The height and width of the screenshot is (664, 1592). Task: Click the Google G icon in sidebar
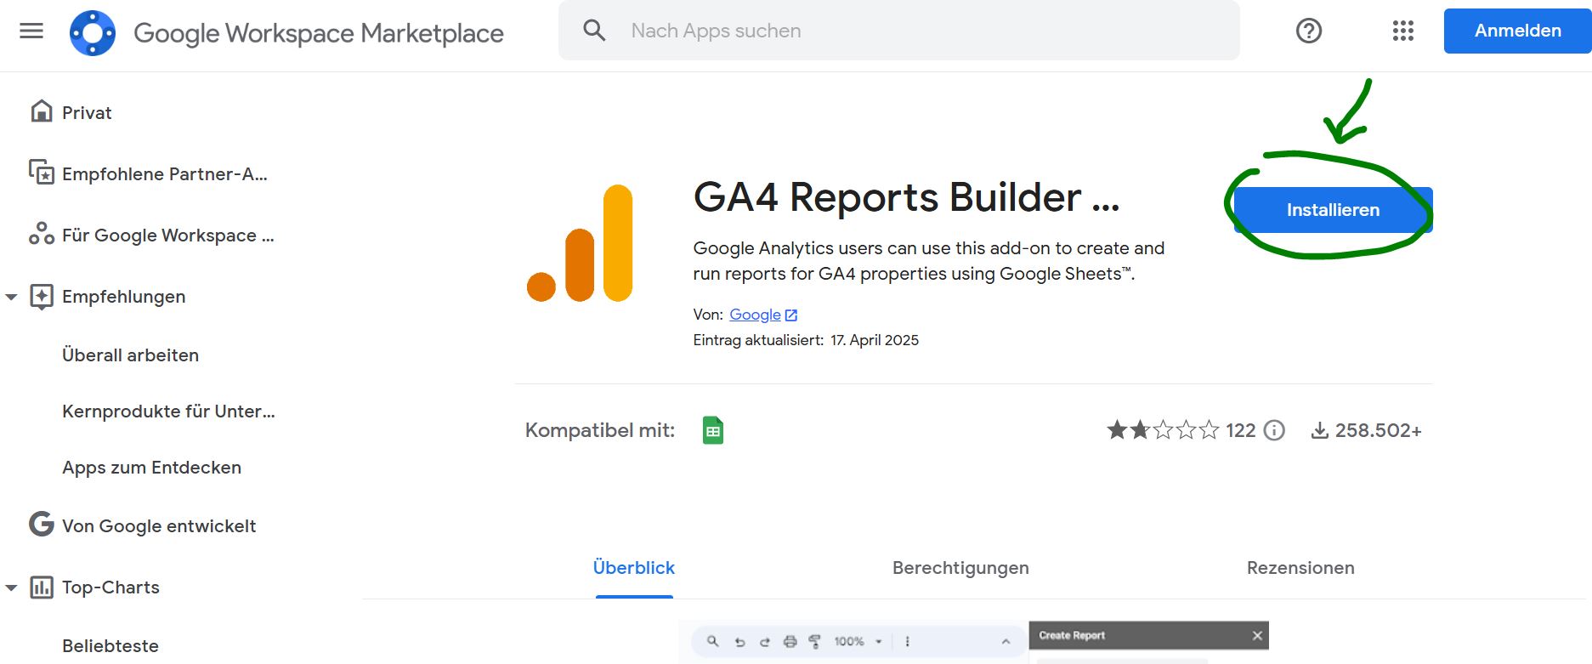pyautogui.click(x=42, y=524)
